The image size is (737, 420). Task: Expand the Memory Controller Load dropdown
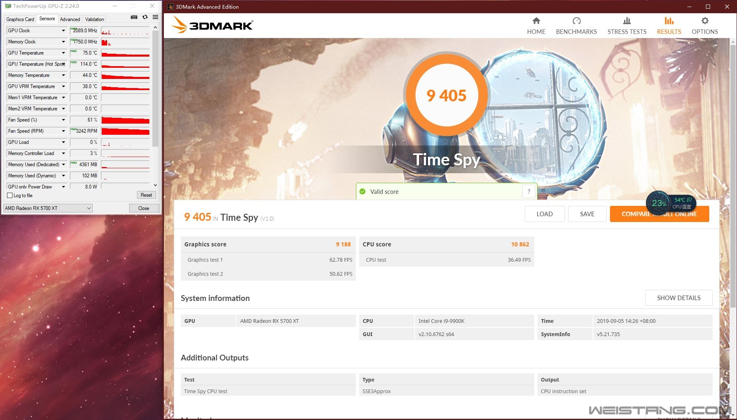pyautogui.click(x=63, y=153)
